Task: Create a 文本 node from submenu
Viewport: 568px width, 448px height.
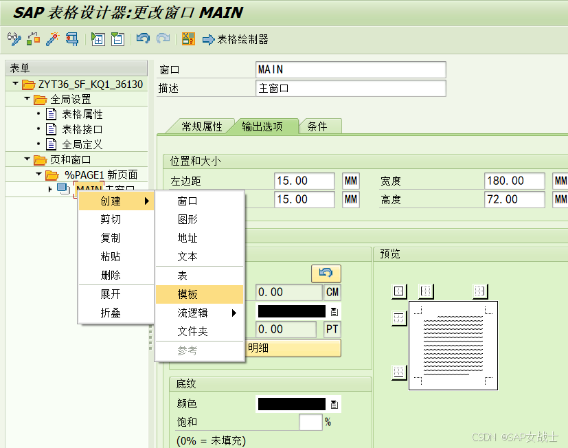Action: click(x=199, y=256)
